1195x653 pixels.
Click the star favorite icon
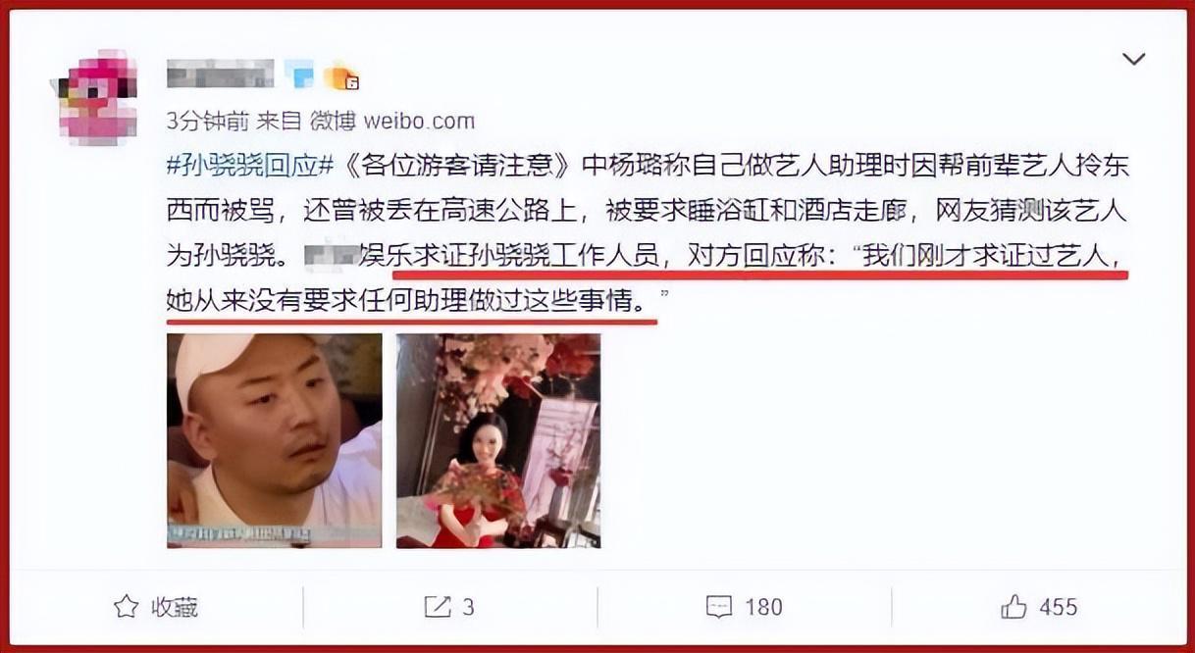pyautogui.click(x=126, y=607)
